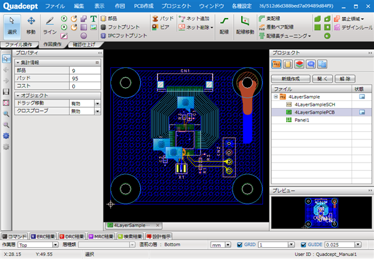Place a 部品 component
This screenshot has height=259, width=374.
click(x=109, y=18)
